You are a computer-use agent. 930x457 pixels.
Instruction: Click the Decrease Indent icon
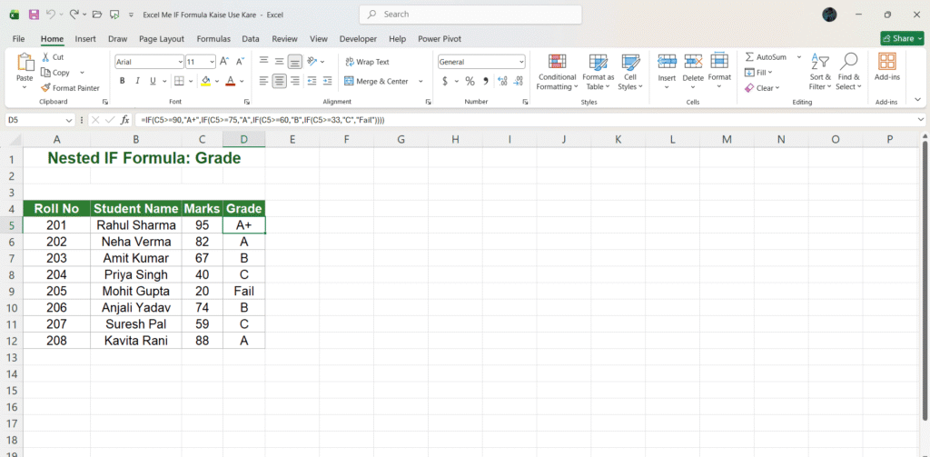[312, 81]
